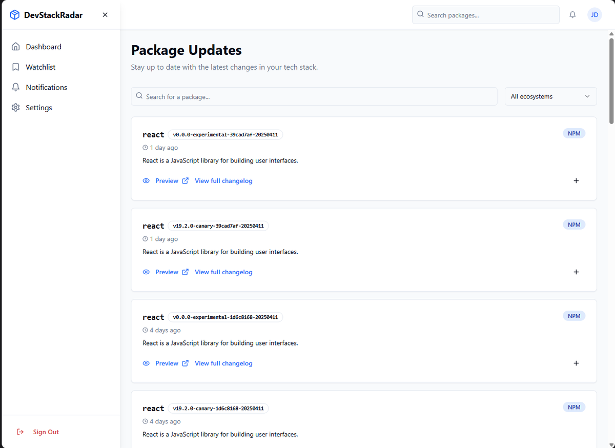Click clock icon on v0.0.0-experimental-39cad7af card
The image size is (615, 448).
145,148
